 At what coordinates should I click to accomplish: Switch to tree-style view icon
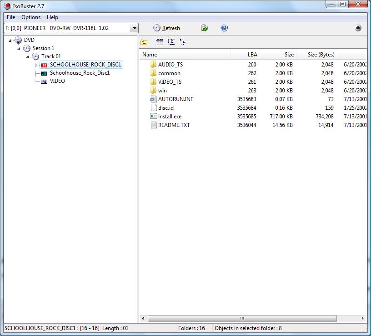[x=183, y=42]
